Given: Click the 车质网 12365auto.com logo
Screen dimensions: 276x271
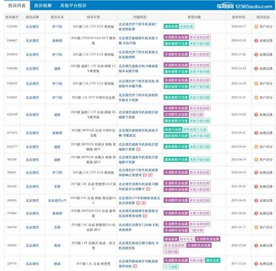Looking at the screenshot, I should coord(244,6).
